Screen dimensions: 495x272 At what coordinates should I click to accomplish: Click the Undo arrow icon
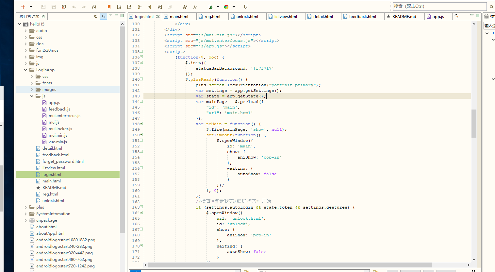74,7
